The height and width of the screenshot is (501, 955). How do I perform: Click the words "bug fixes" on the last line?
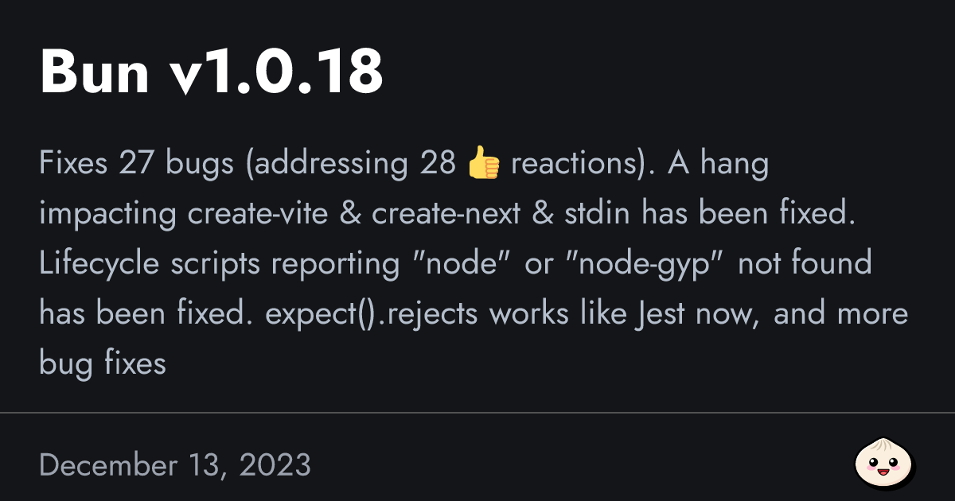coord(103,364)
